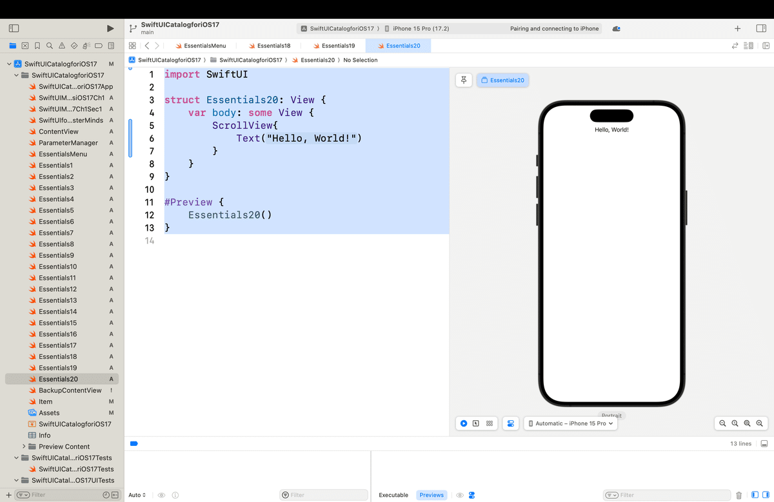
Task: Select the Previews console output button
Action: [x=432, y=495]
